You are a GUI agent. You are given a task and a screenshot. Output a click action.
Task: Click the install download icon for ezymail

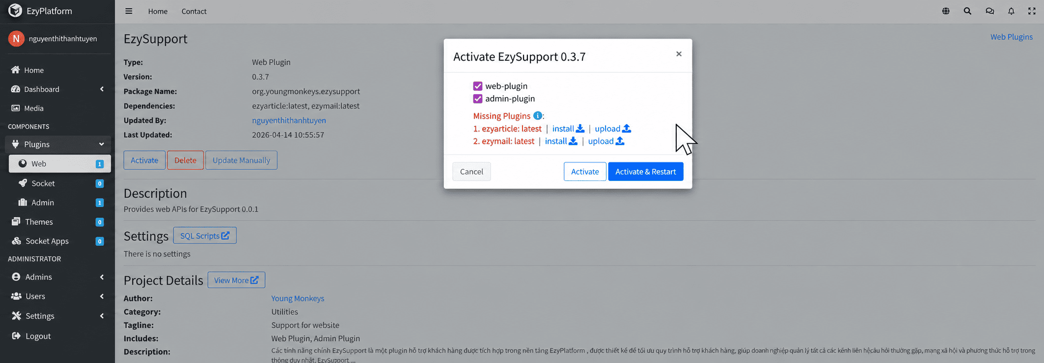[573, 141]
